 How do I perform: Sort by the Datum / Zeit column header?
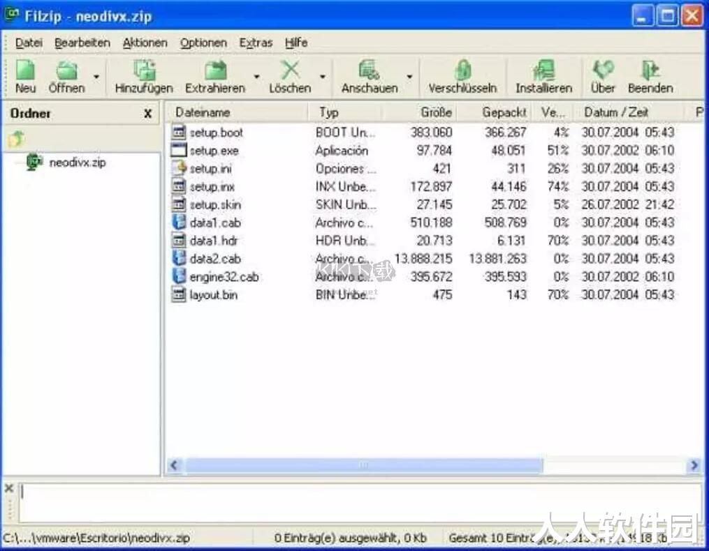click(x=629, y=112)
